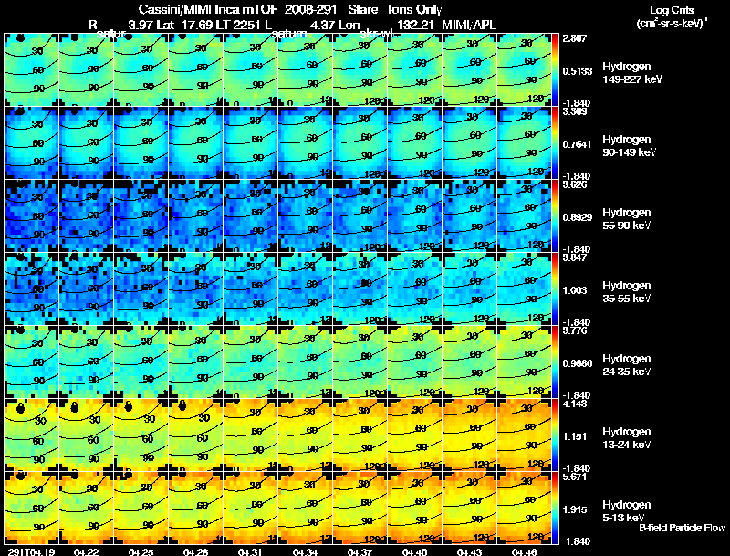Click the colorbar maximum value 3.369
Screen dimensions: 730x556
[x=575, y=111]
